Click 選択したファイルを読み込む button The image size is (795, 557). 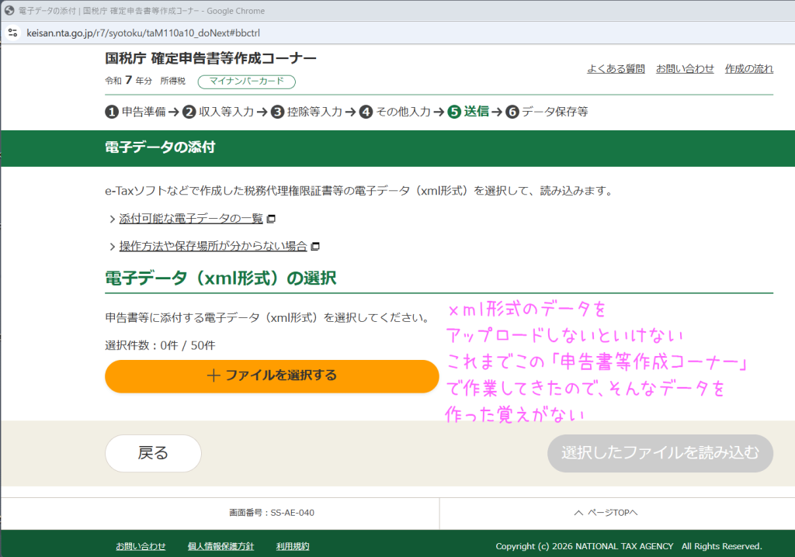(660, 454)
